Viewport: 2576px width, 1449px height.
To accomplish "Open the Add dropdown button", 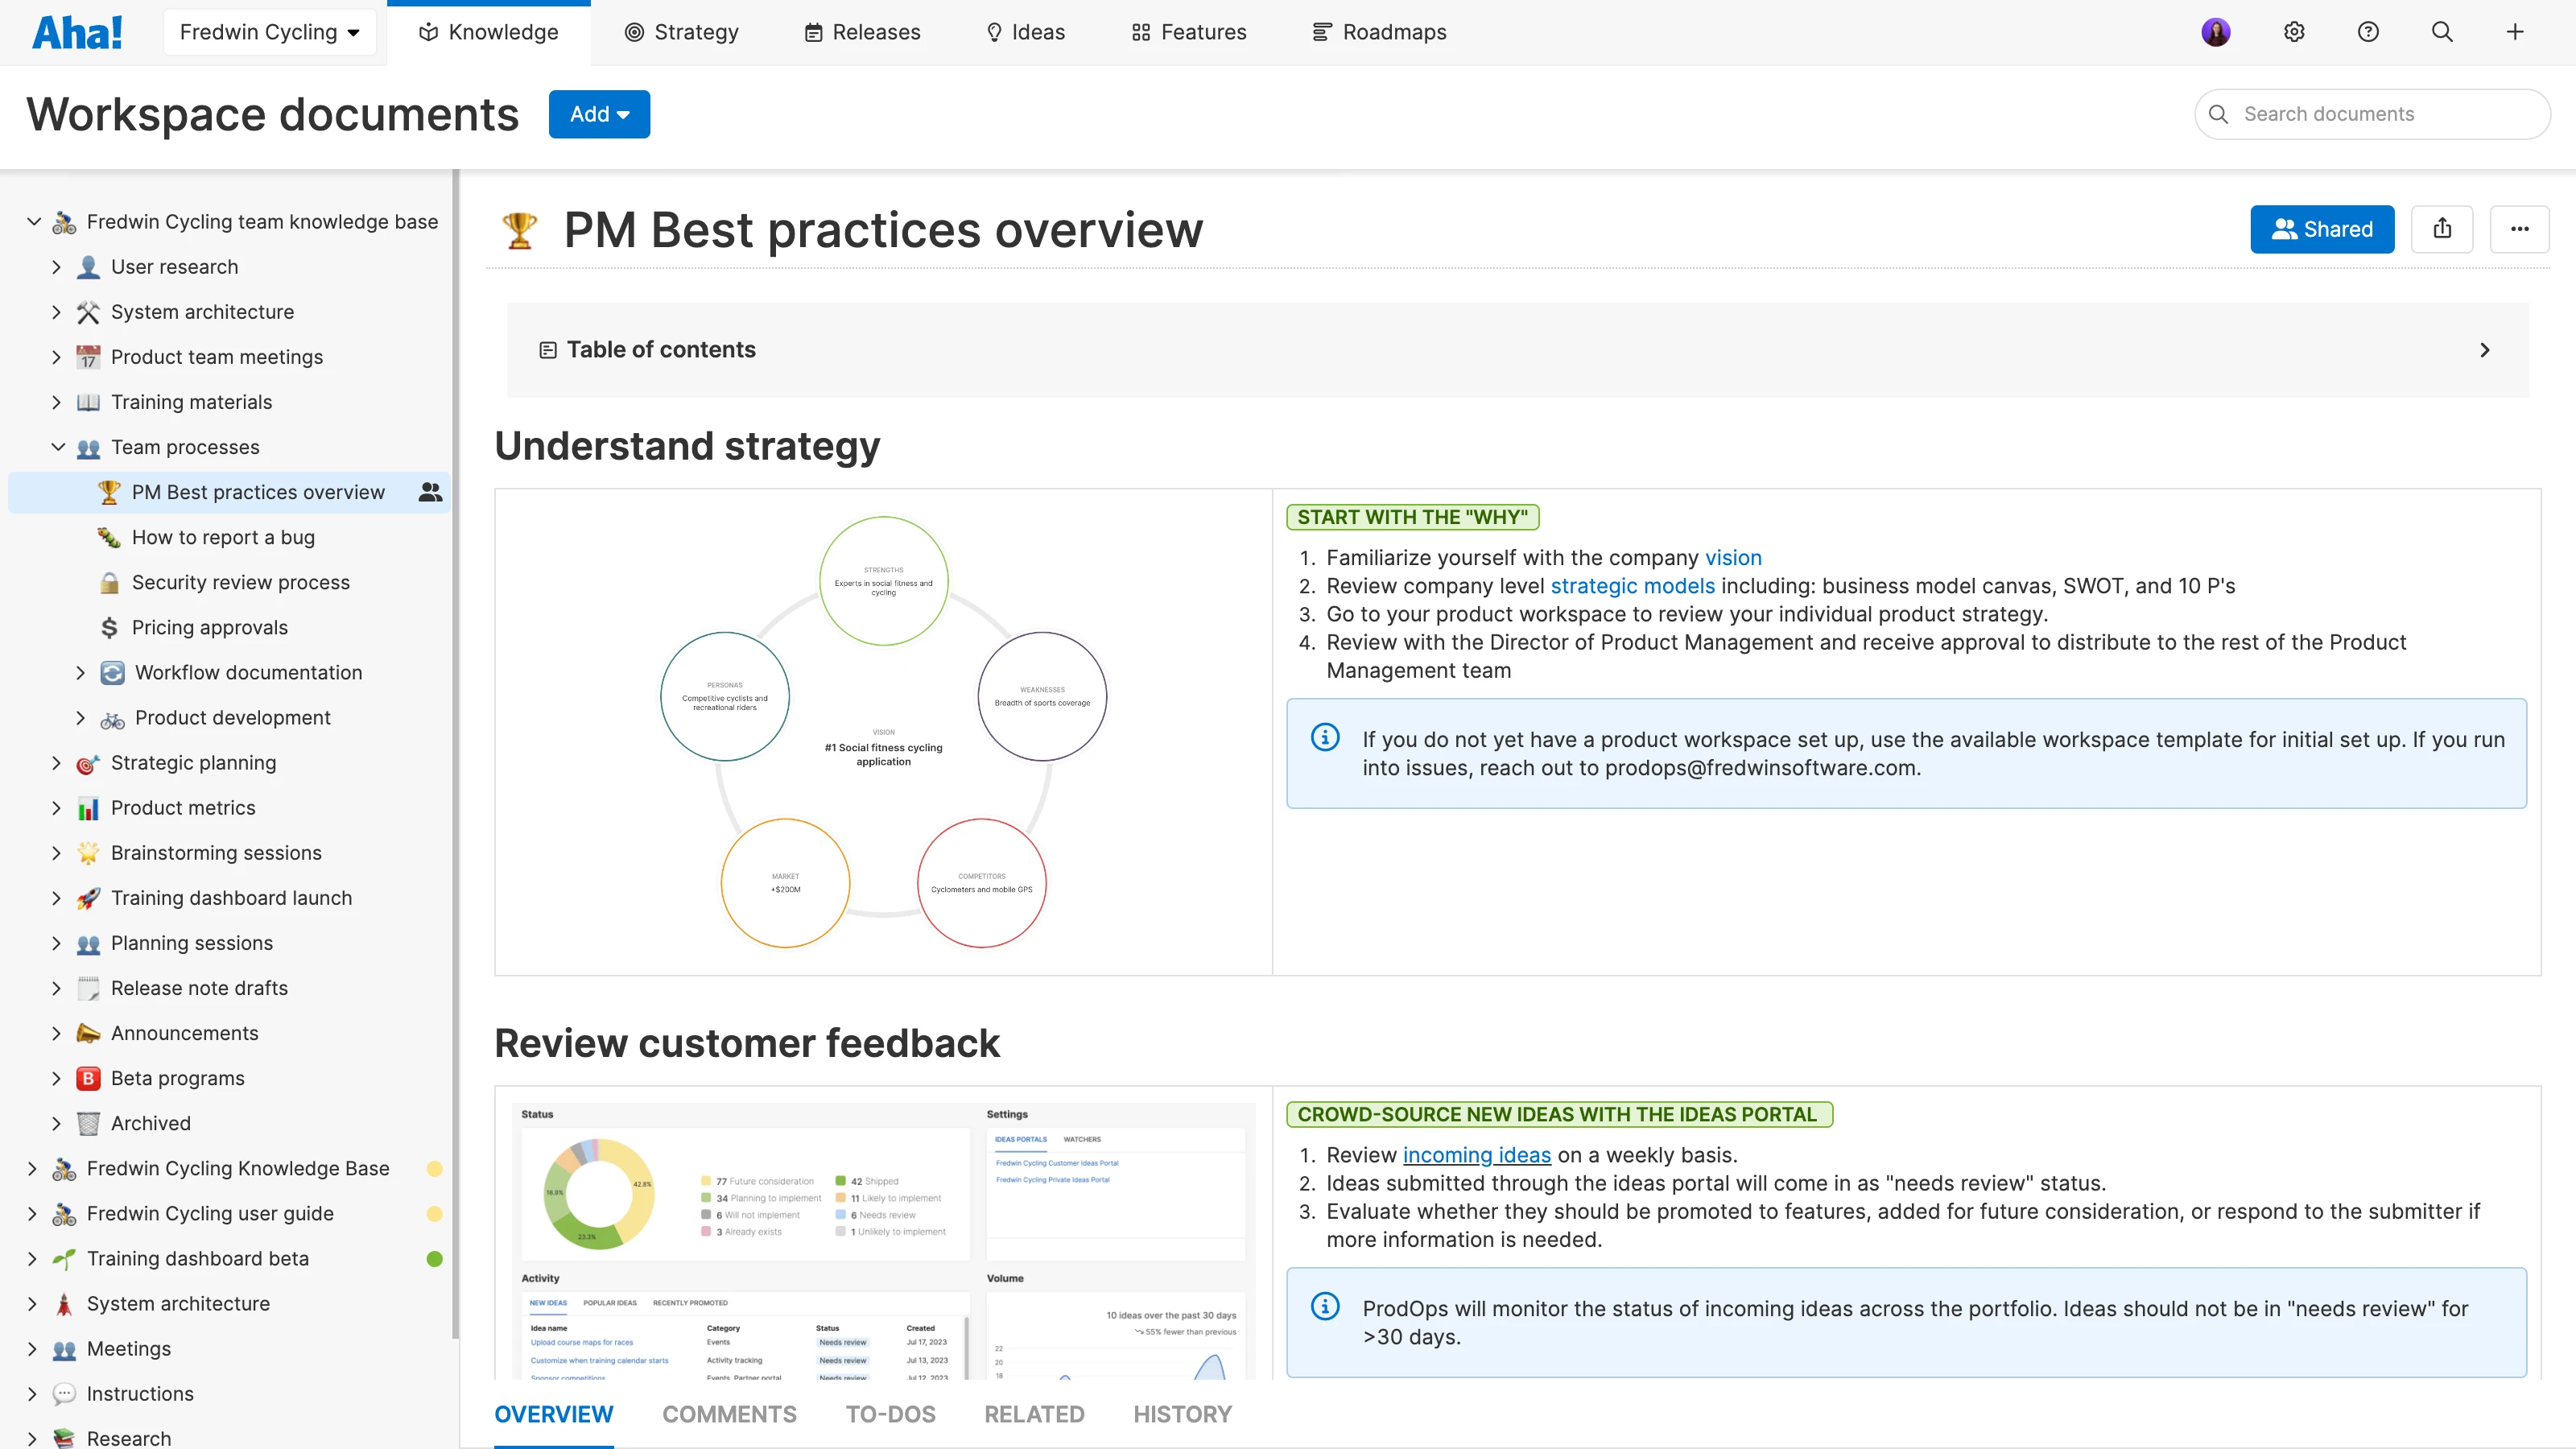I will (x=598, y=113).
